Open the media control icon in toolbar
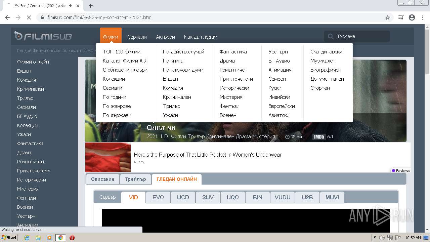This screenshot has width=430, height=242. coord(401,17)
